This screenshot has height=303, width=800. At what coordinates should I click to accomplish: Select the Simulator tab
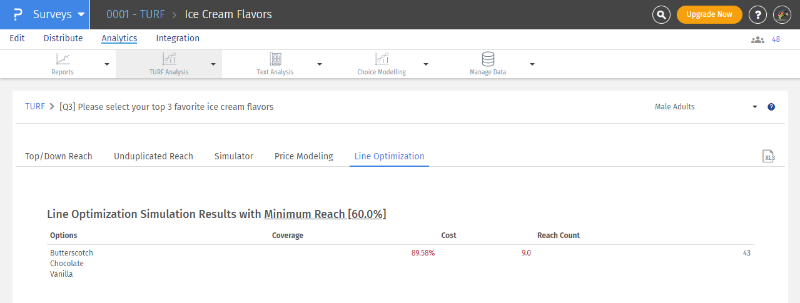coord(233,156)
